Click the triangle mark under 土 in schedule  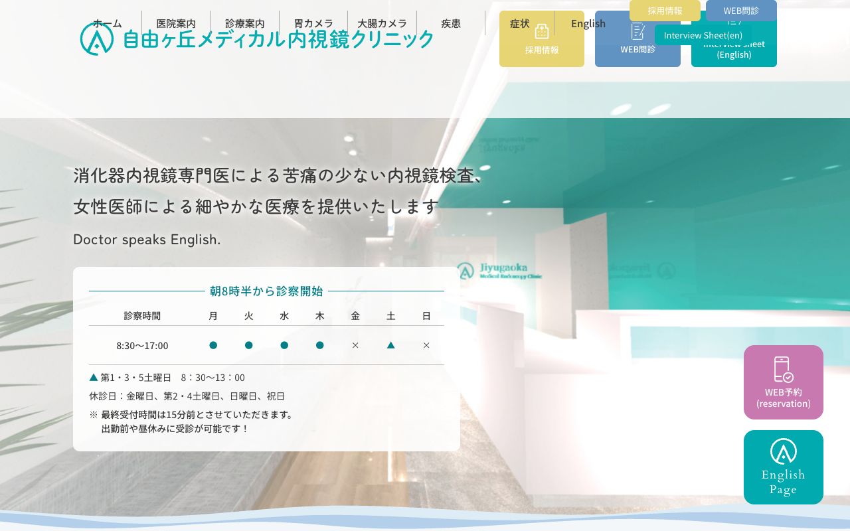coord(390,345)
